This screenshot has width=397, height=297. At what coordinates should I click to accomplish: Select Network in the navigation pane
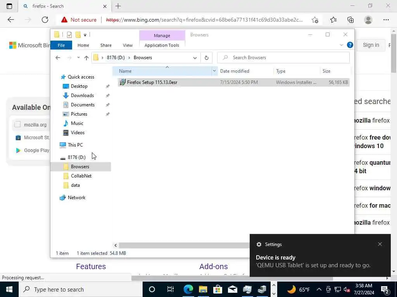point(76,198)
